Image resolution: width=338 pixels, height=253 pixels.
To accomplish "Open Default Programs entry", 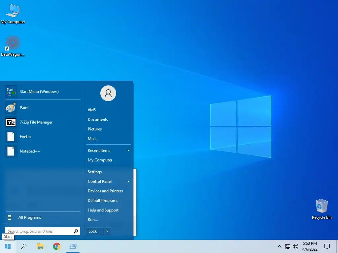I will pyautogui.click(x=103, y=201).
